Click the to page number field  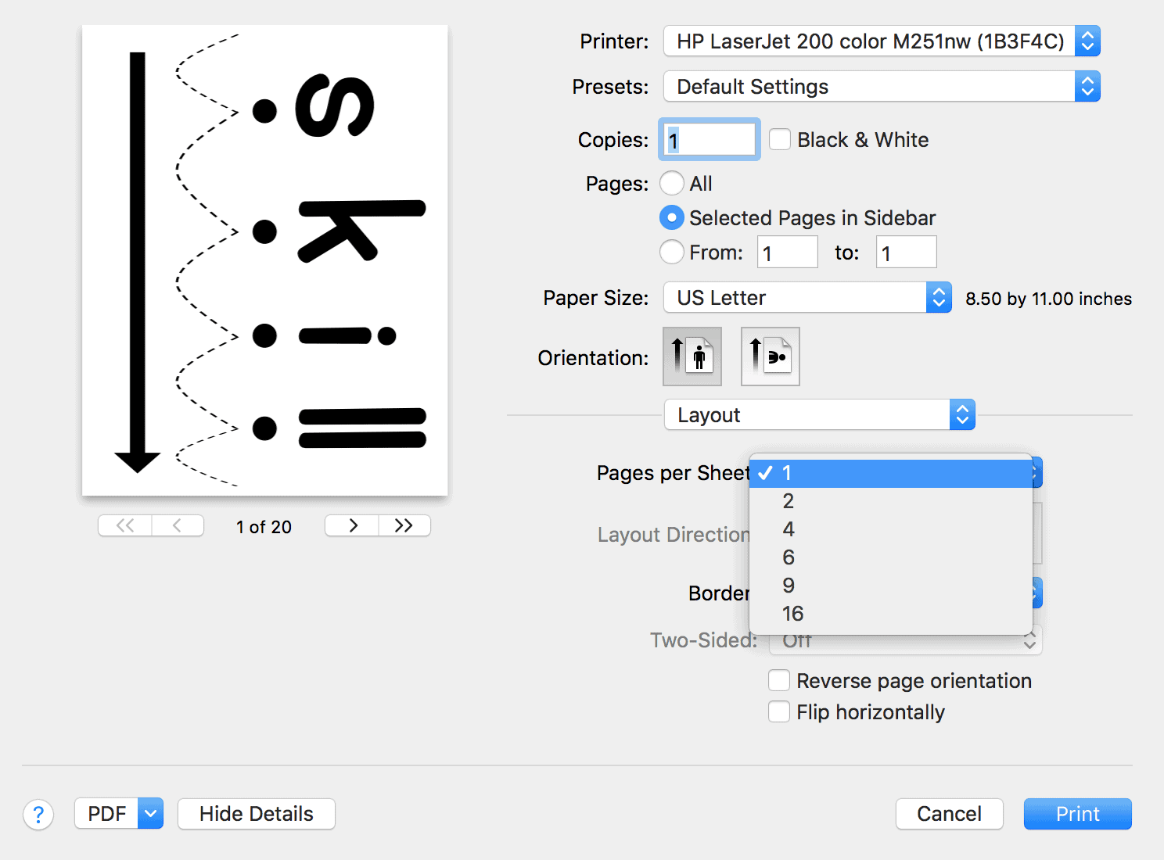pyautogui.click(x=907, y=253)
